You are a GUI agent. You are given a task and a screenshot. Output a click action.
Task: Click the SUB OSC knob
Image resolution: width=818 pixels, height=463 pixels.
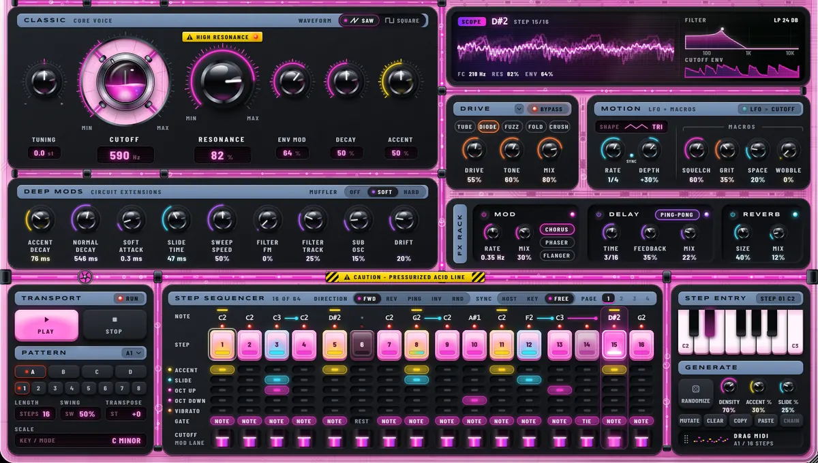pyautogui.click(x=358, y=219)
